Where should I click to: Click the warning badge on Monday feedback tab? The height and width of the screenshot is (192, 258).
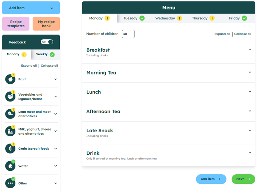pos(24,55)
